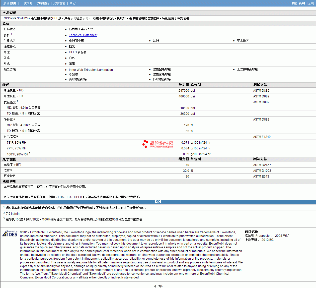Open the 光学性能 tab

click(x=59, y=3)
